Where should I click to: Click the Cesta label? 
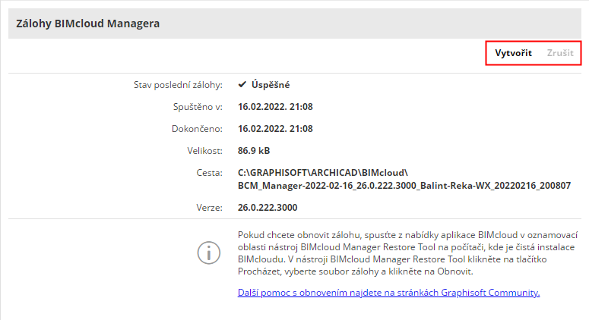point(209,173)
